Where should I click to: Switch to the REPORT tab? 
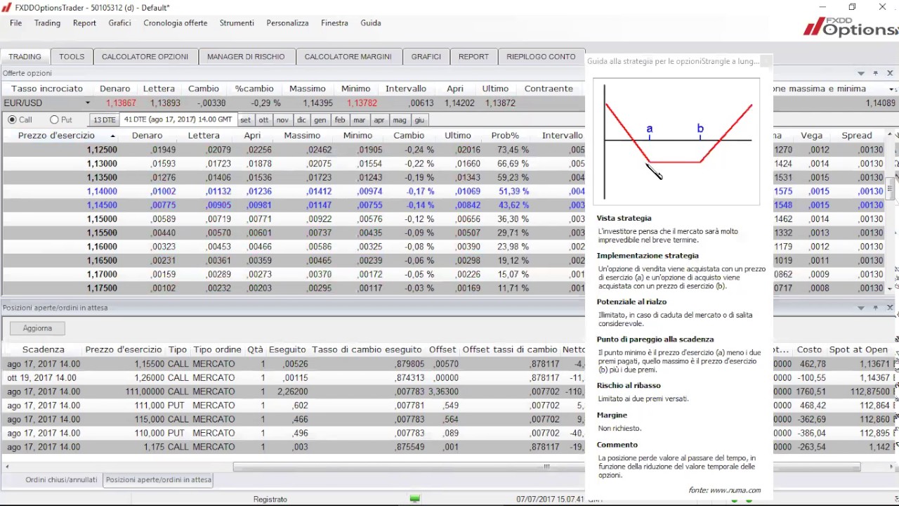(x=473, y=57)
